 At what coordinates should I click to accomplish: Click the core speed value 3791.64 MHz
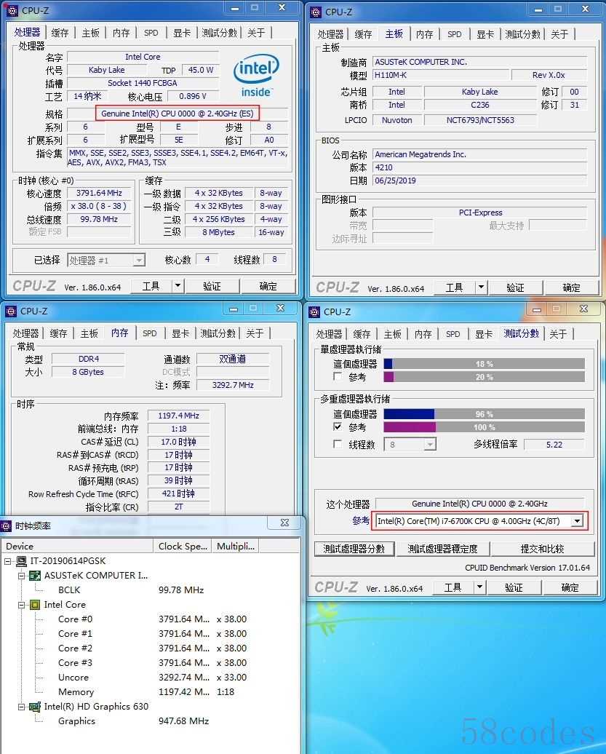(x=99, y=194)
